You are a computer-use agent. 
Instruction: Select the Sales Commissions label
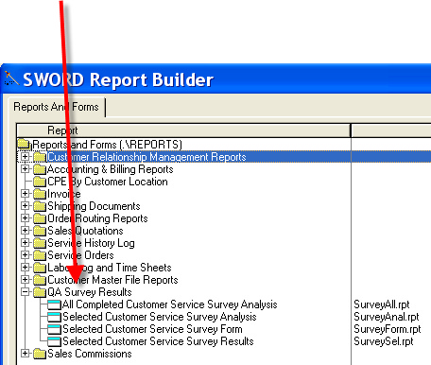pyautogui.click(x=90, y=354)
